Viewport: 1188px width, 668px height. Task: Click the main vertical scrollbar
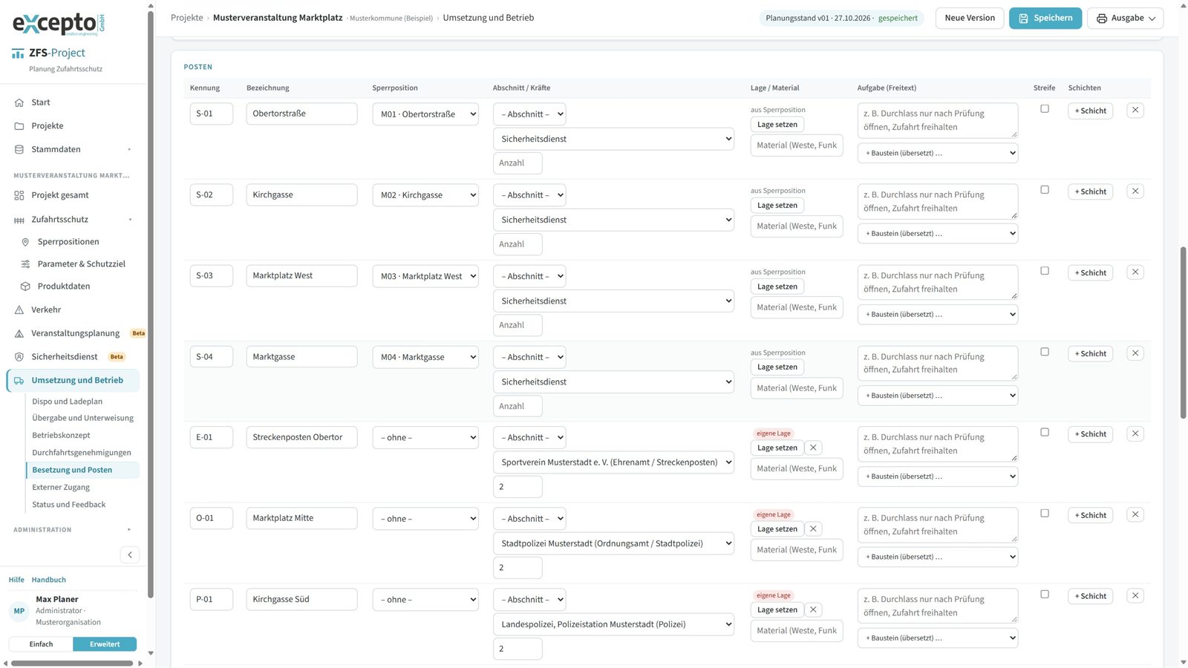pyautogui.click(x=1183, y=334)
